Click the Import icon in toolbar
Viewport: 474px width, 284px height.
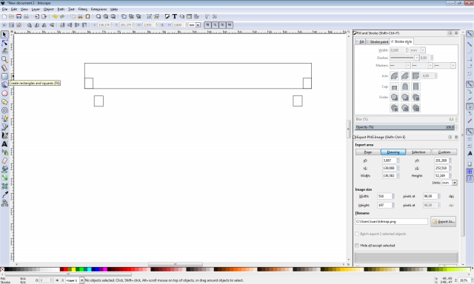click(37, 16)
